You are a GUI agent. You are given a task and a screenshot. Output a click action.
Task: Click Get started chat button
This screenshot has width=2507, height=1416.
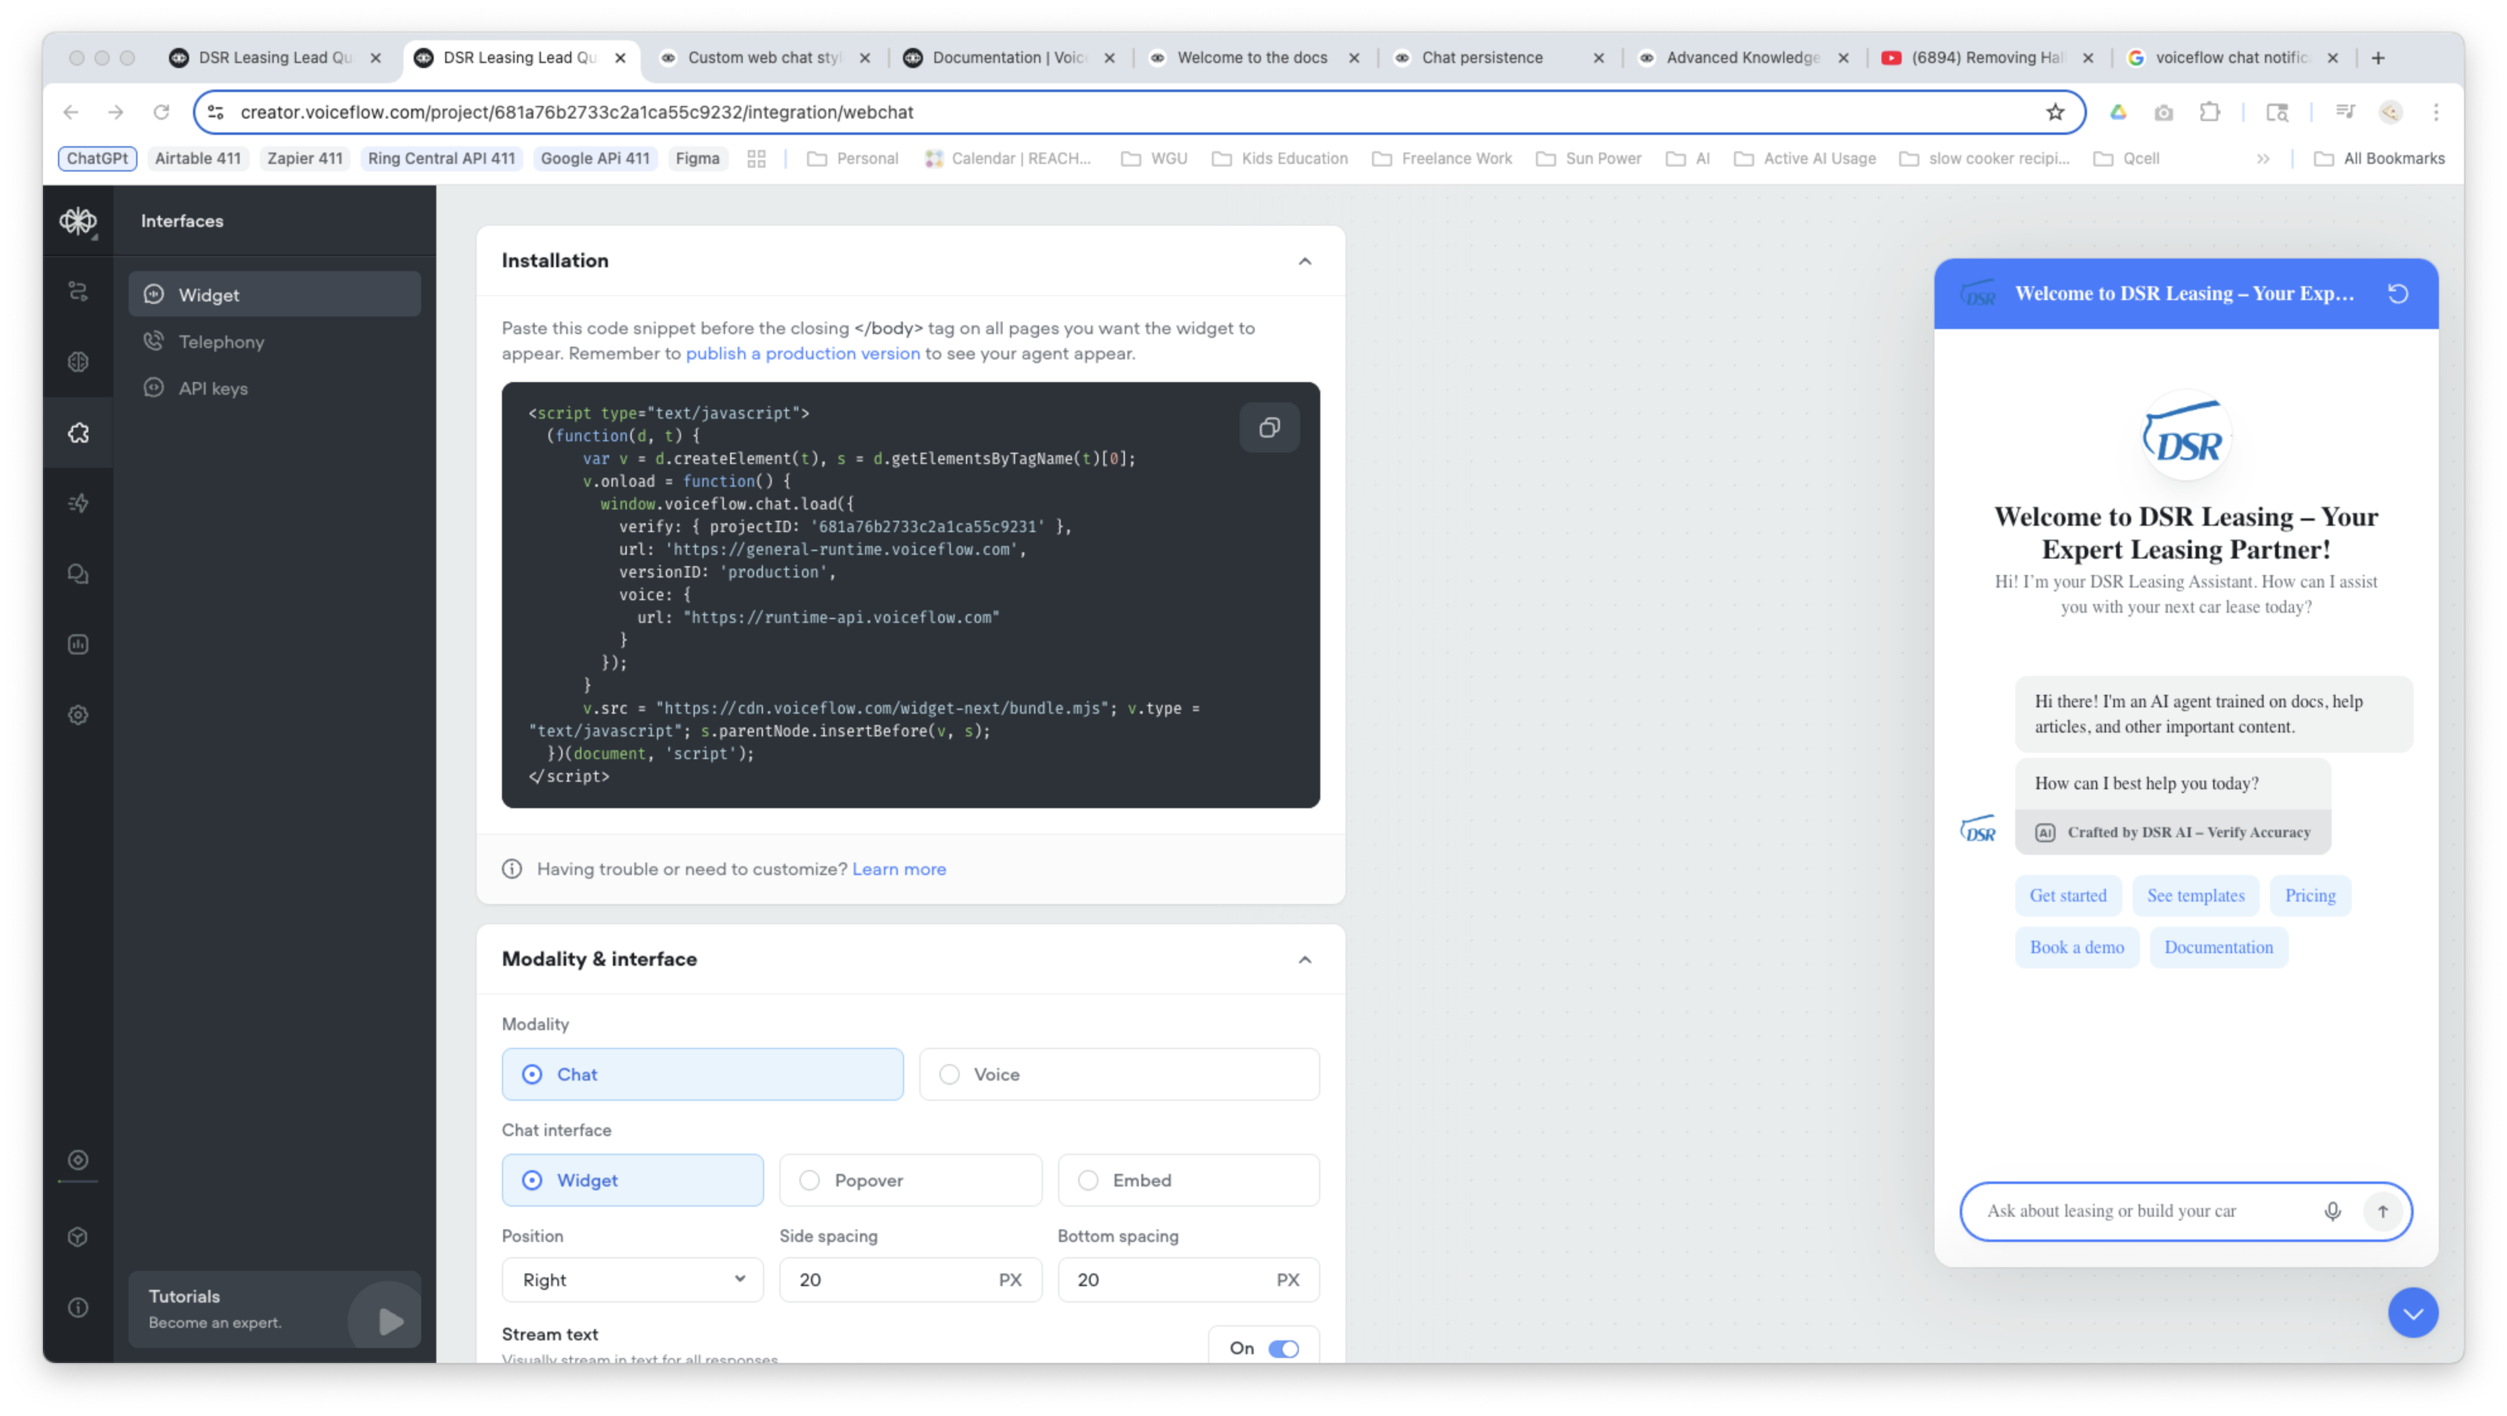click(2067, 895)
